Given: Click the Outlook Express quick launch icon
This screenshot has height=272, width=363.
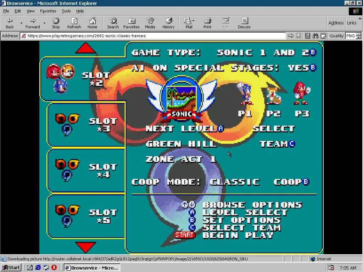Looking at the screenshot, I should click(46, 268).
